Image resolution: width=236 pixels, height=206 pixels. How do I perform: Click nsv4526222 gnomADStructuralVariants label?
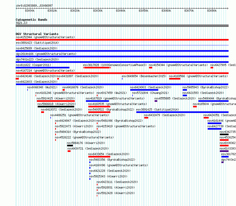pos(84,137)
